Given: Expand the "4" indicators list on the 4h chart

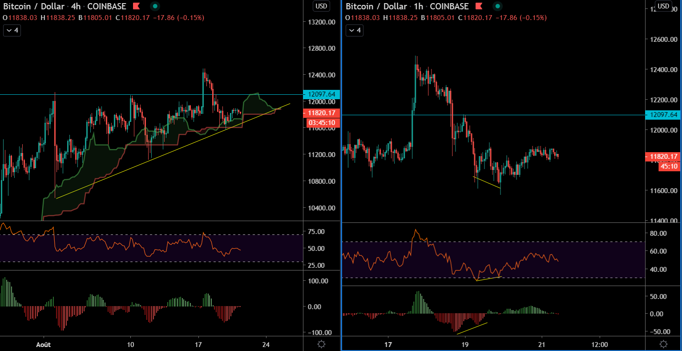Looking at the screenshot, I should click(12, 30).
